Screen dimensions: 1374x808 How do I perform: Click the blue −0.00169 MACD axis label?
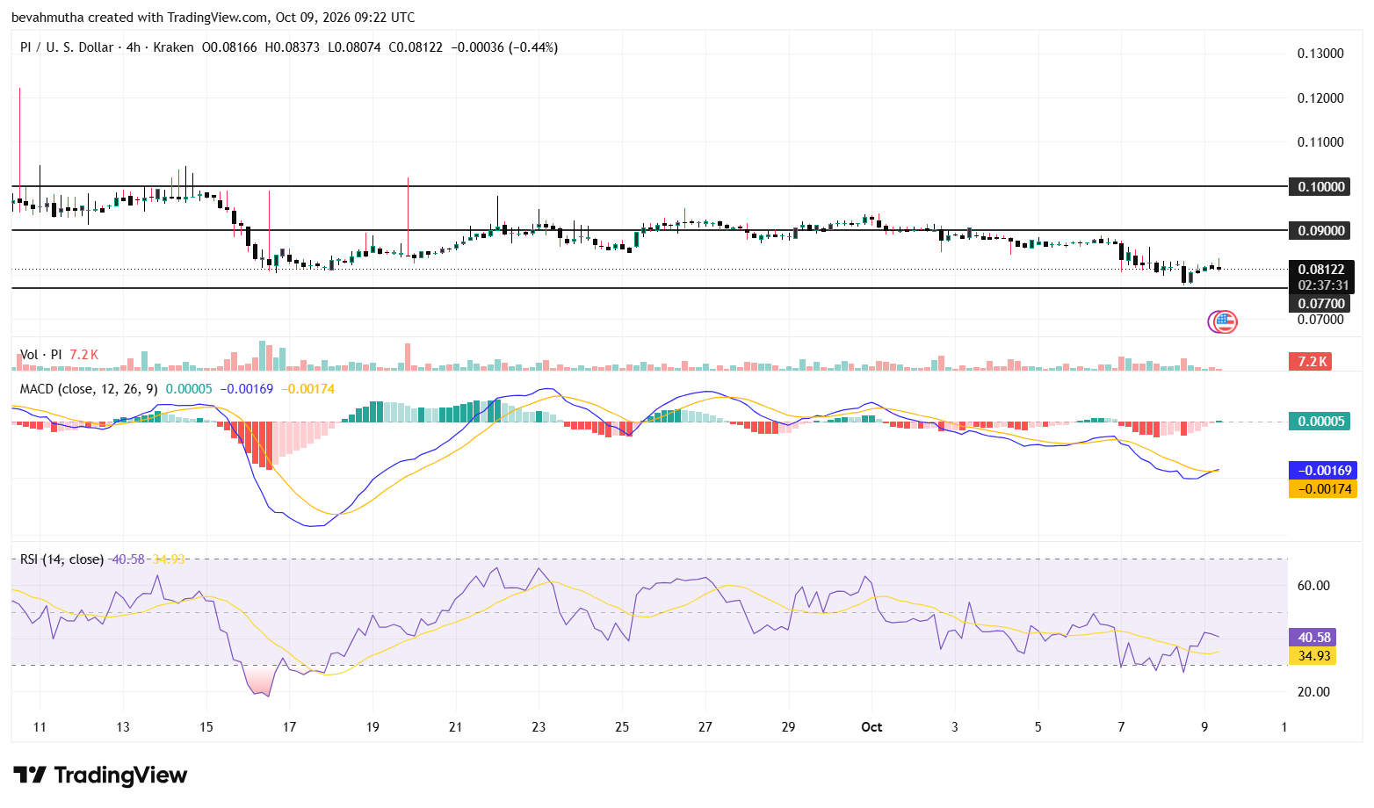[x=1323, y=471]
